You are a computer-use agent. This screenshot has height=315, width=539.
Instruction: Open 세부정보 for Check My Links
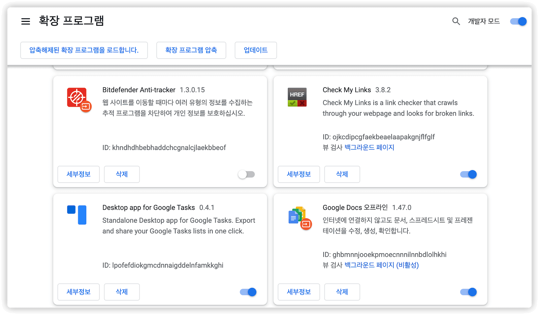coord(299,174)
